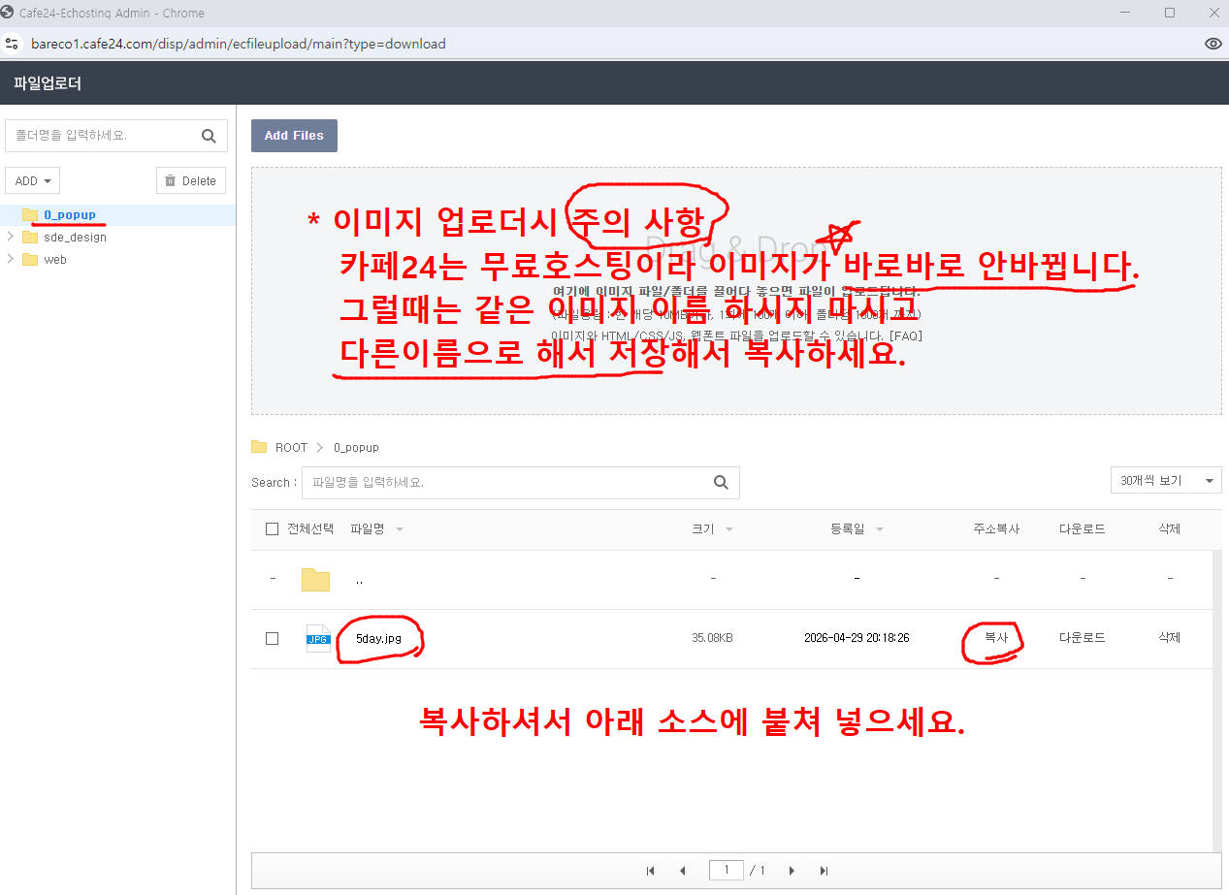Open the ADD dropdown menu
1229x895 pixels.
tap(33, 180)
